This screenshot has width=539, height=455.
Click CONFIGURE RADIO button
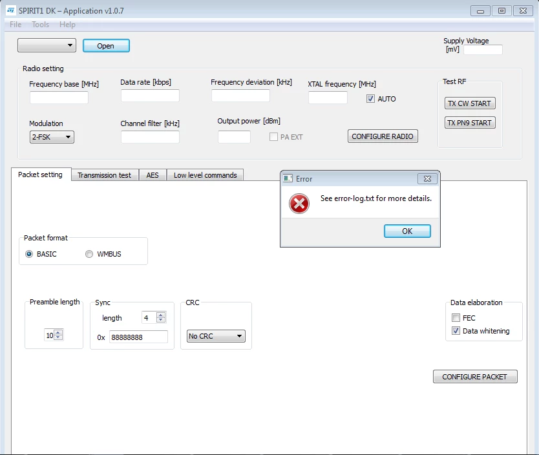click(383, 136)
